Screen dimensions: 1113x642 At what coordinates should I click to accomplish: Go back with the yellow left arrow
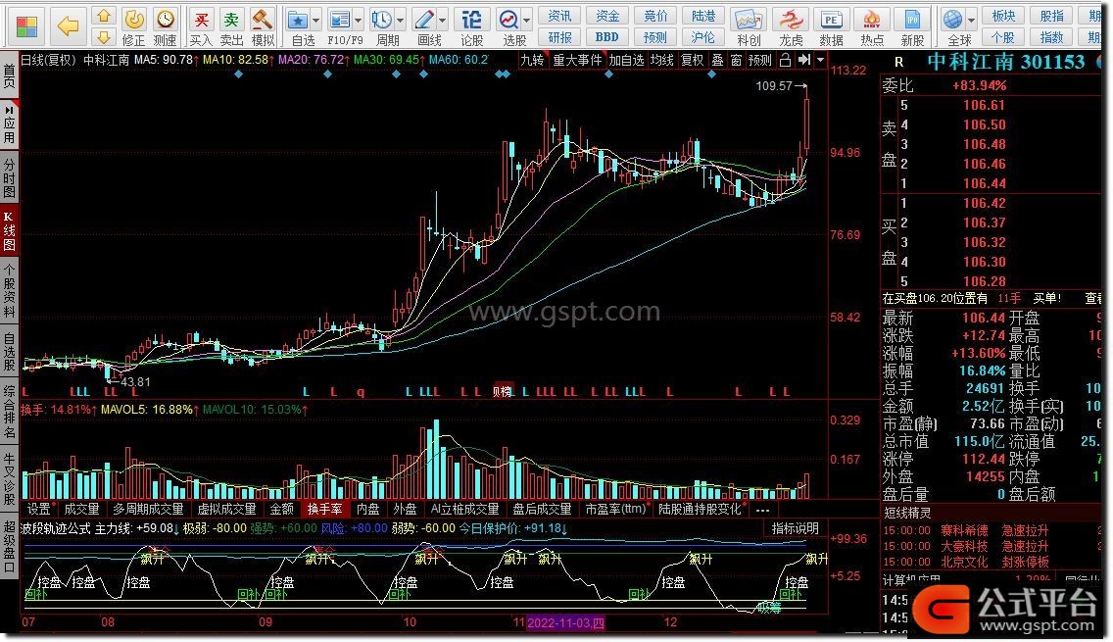[x=69, y=26]
